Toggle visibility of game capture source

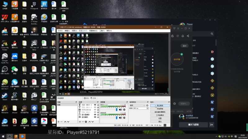95,117
